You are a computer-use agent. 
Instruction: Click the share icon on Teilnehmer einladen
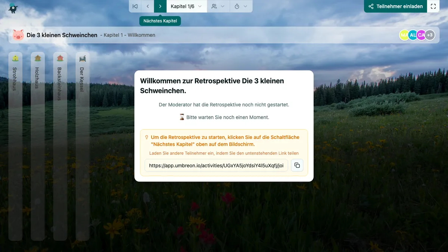pos(371,6)
